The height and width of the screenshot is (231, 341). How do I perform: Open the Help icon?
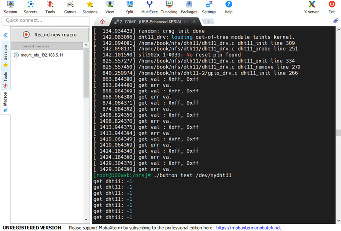[x=228, y=7]
